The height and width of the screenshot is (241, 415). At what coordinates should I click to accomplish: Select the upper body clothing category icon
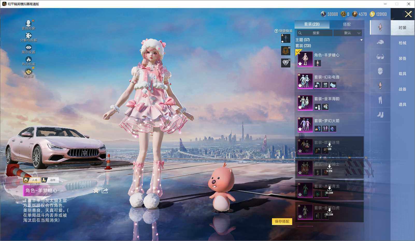380,86
